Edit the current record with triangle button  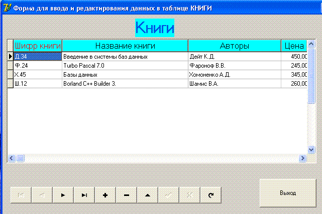point(148,195)
